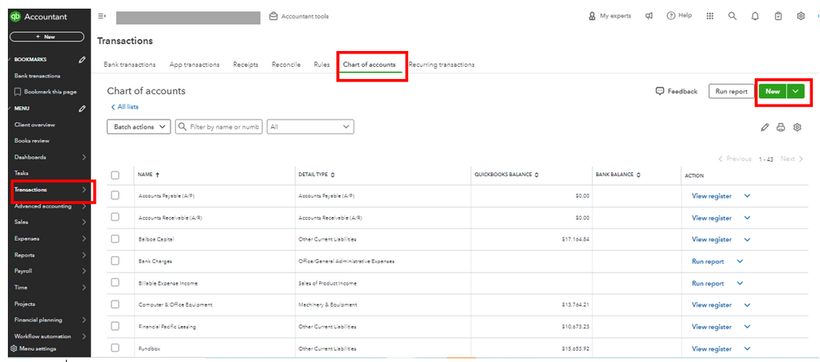Open notifications bell icon
820x362 pixels.
(x=755, y=16)
